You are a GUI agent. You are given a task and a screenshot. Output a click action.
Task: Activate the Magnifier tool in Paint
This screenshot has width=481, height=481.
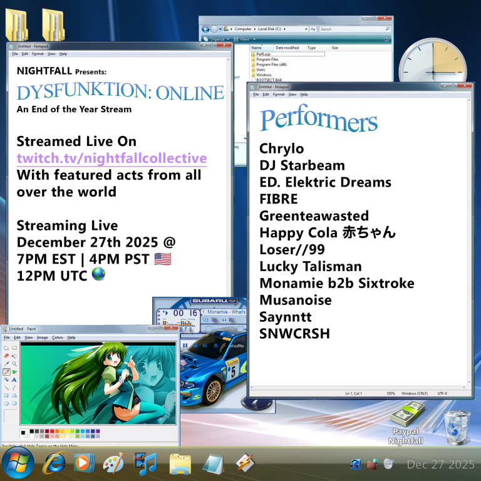coord(14,364)
